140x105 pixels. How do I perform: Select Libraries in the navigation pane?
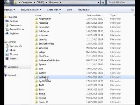coord(12,42)
